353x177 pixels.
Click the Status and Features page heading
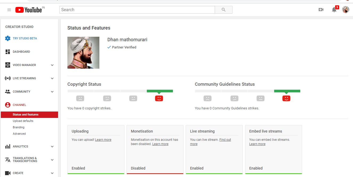[89, 28]
